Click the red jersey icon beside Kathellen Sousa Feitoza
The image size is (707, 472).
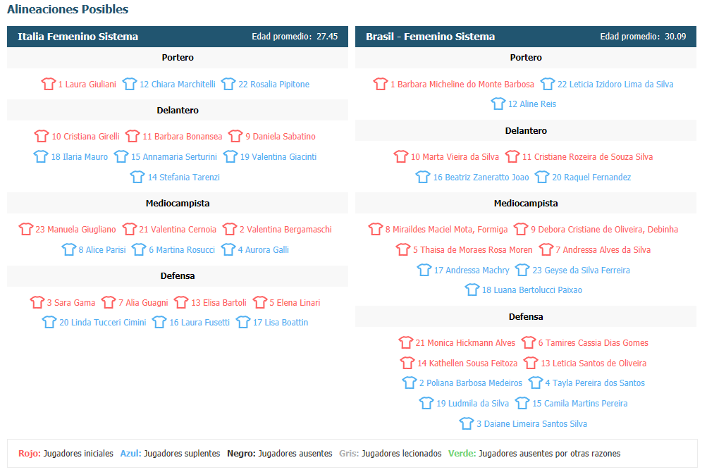(x=407, y=362)
